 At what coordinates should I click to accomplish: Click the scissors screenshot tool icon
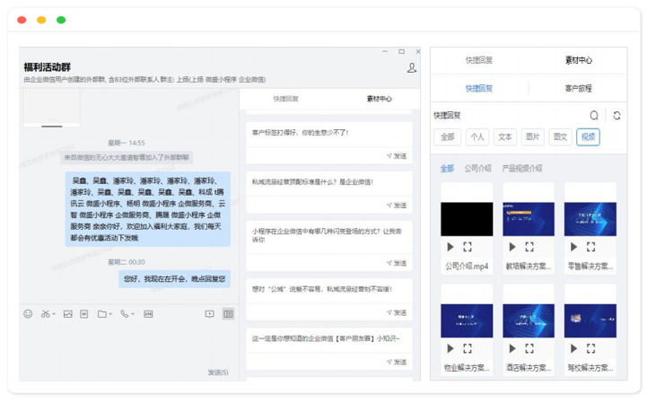(45, 314)
